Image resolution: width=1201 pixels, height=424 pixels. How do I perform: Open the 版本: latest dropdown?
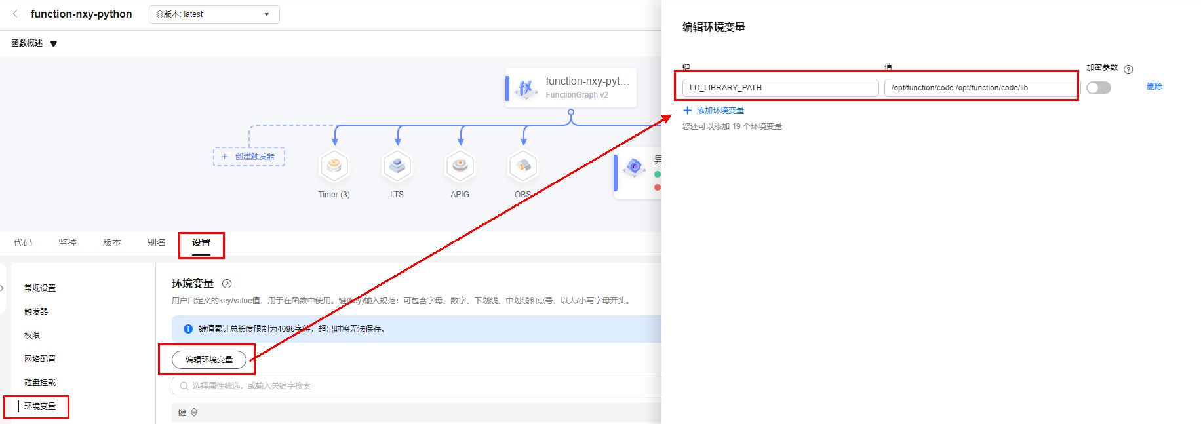[214, 14]
